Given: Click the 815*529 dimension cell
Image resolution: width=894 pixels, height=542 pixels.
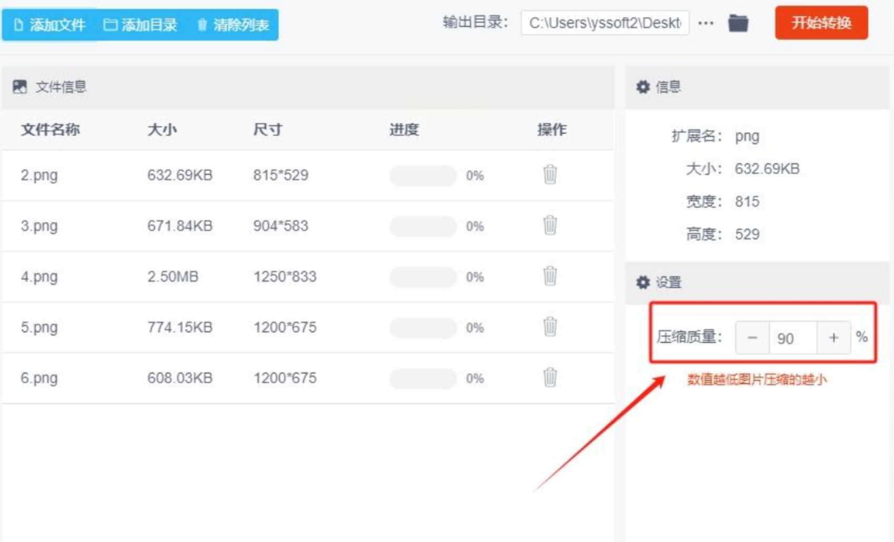Looking at the screenshot, I should [280, 175].
